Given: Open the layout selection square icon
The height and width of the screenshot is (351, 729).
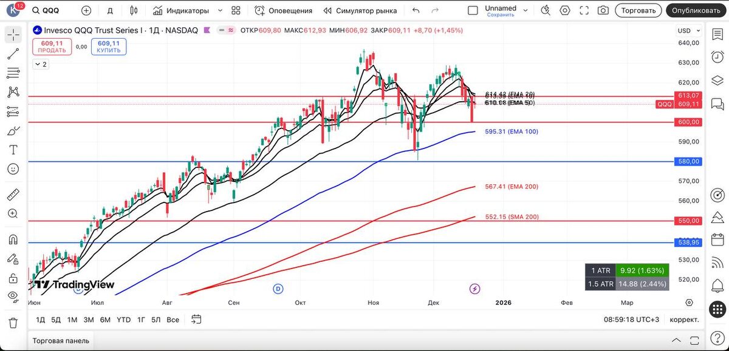Looking at the screenshot, I should pyautogui.click(x=473, y=10).
